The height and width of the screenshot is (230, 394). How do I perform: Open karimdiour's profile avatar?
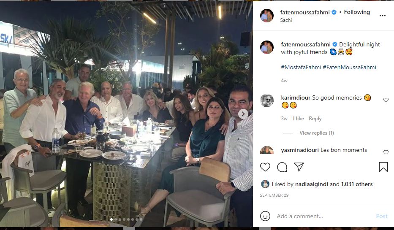point(266,100)
